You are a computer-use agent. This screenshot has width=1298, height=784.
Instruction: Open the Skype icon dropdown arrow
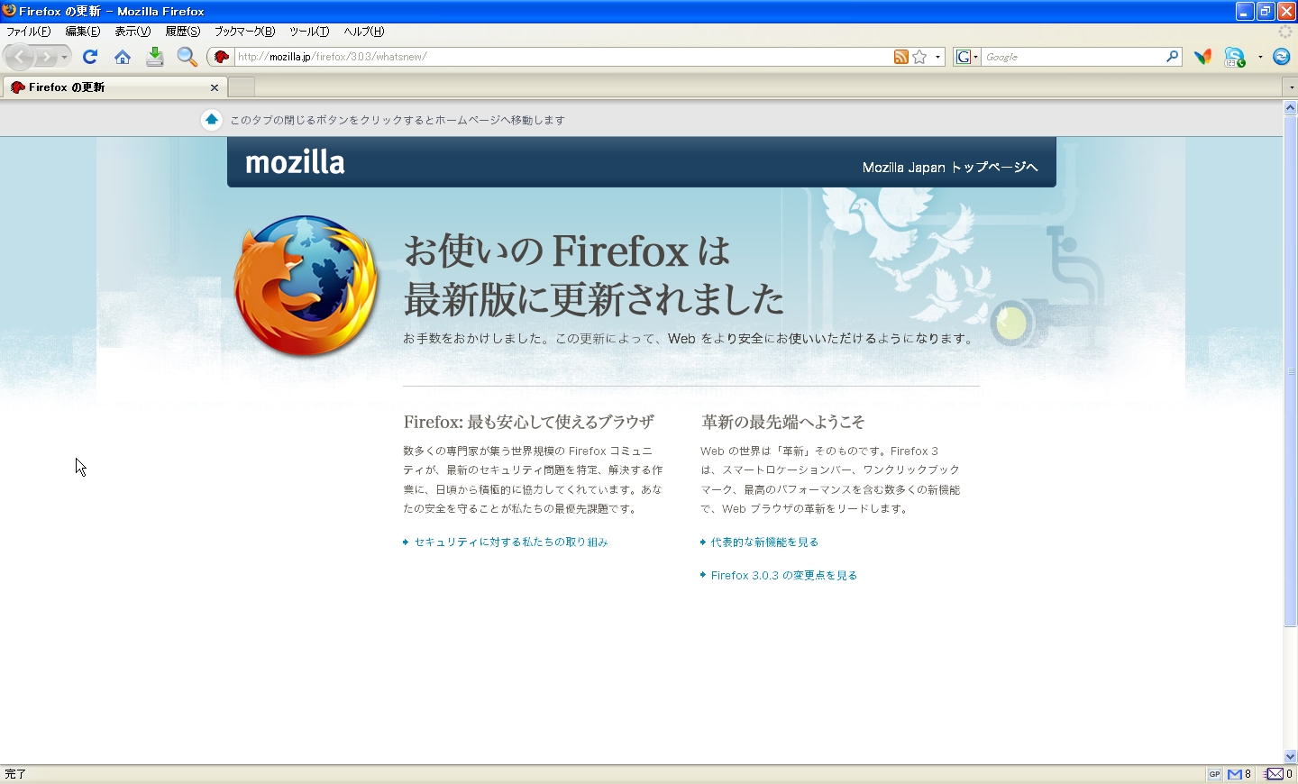point(1260,58)
